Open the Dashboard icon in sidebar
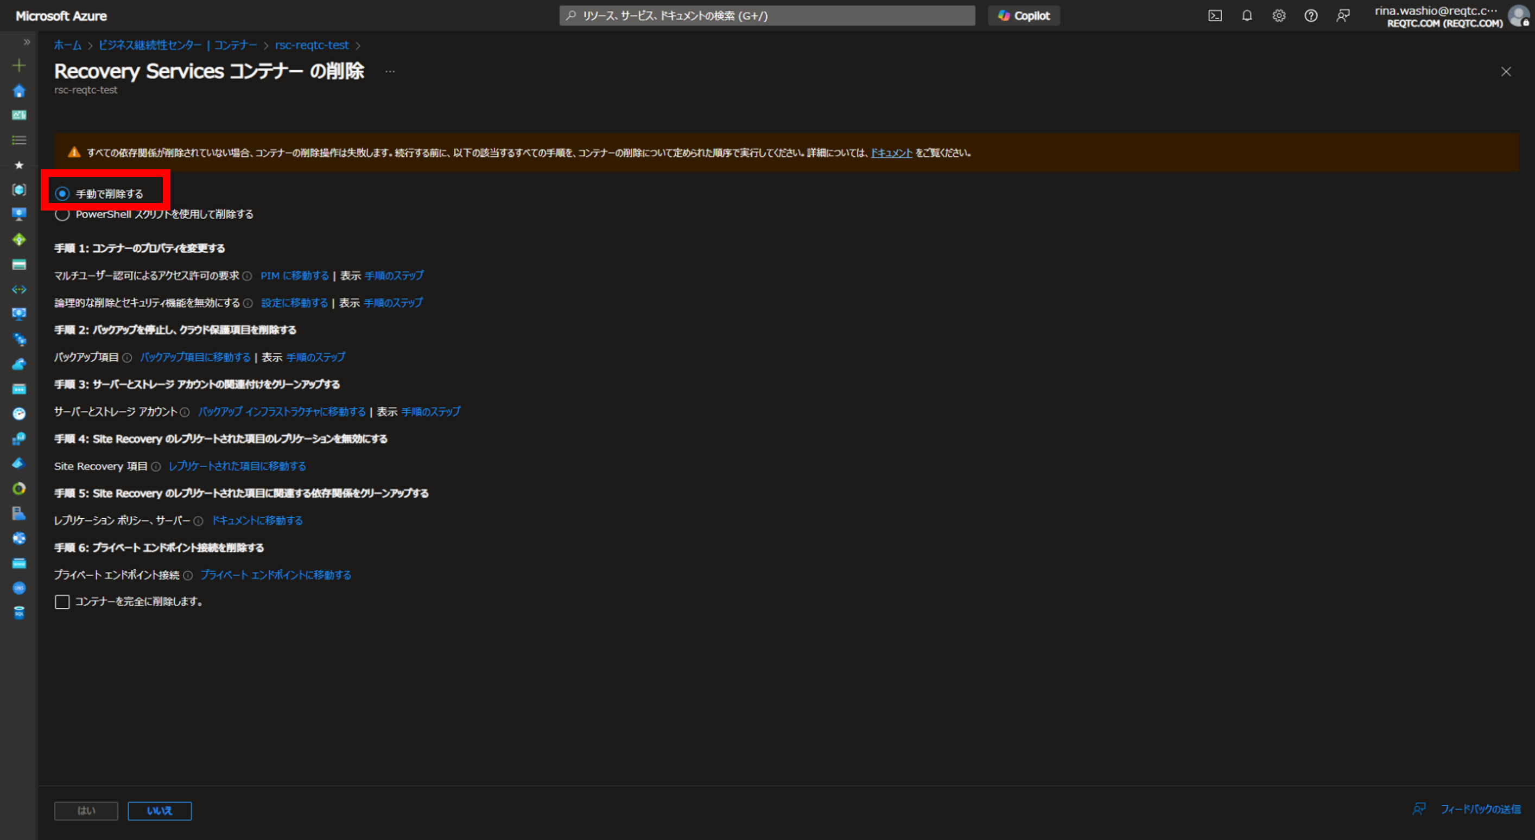This screenshot has height=840, width=1535. tap(19, 115)
